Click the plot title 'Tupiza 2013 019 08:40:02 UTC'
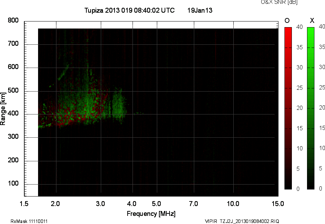 (x=130, y=10)
